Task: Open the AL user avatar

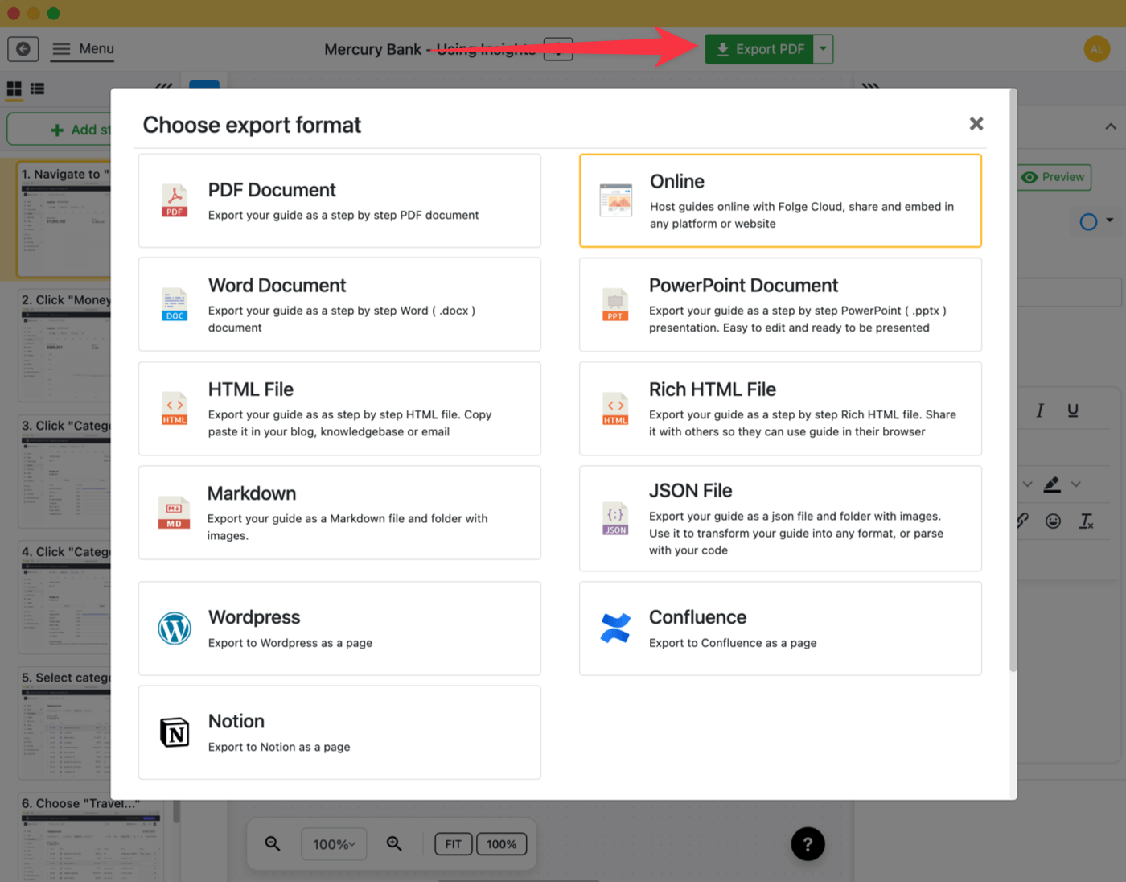Action: 1097,49
